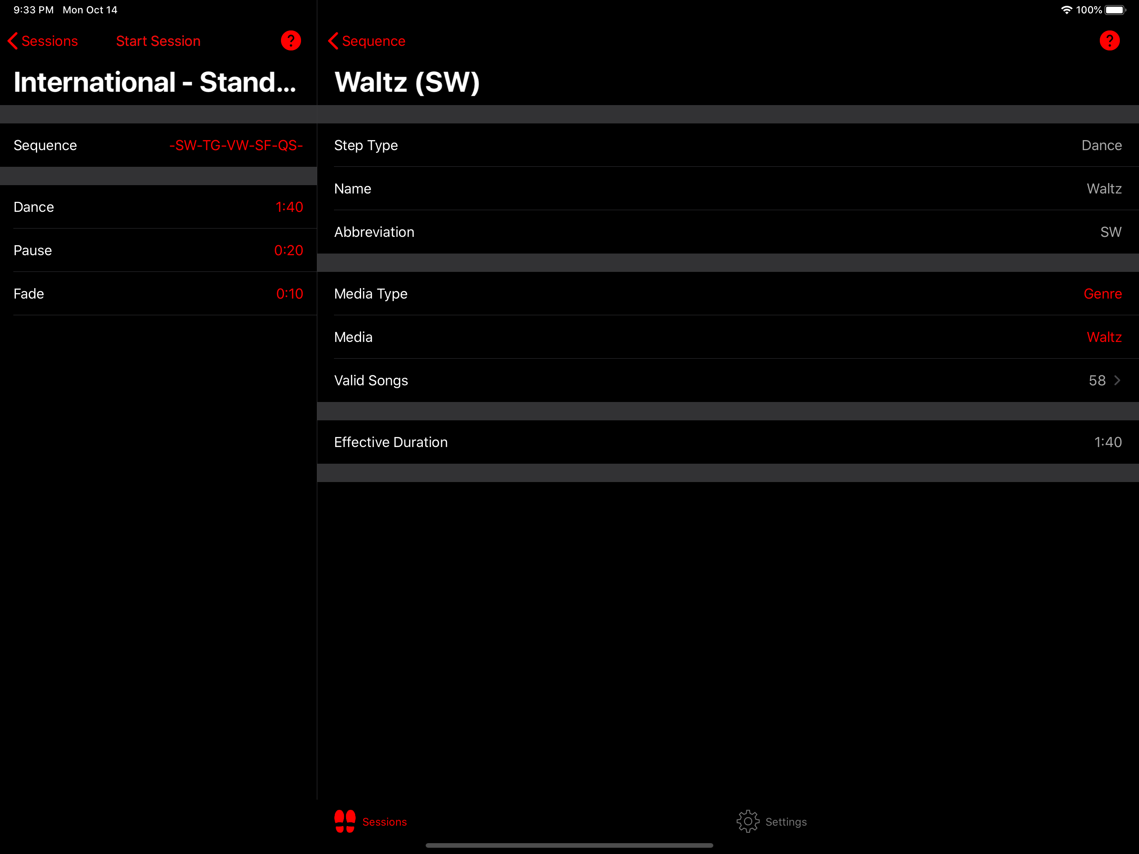Tap the battery indicator icon
This screenshot has width=1139, height=854.
pyautogui.click(x=1115, y=10)
